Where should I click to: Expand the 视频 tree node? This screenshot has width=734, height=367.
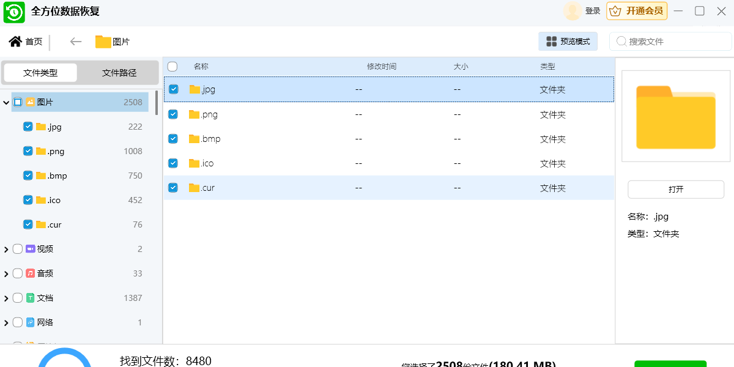pyautogui.click(x=6, y=249)
